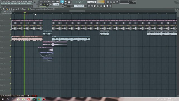Select the Playlist paint brush tool

(x=9, y=9)
